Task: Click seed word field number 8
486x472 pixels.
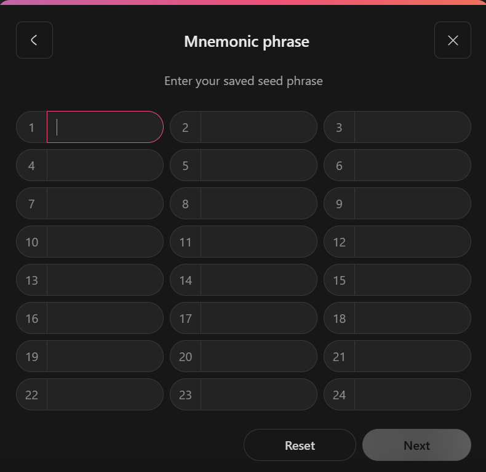Action: click(x=258, y=204)
